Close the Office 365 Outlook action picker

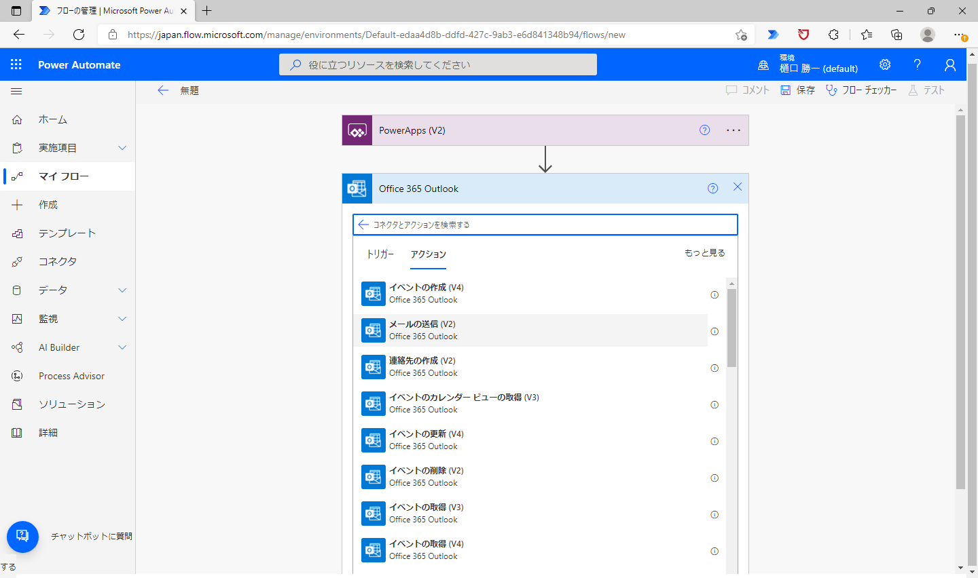(x=738, y=187)
